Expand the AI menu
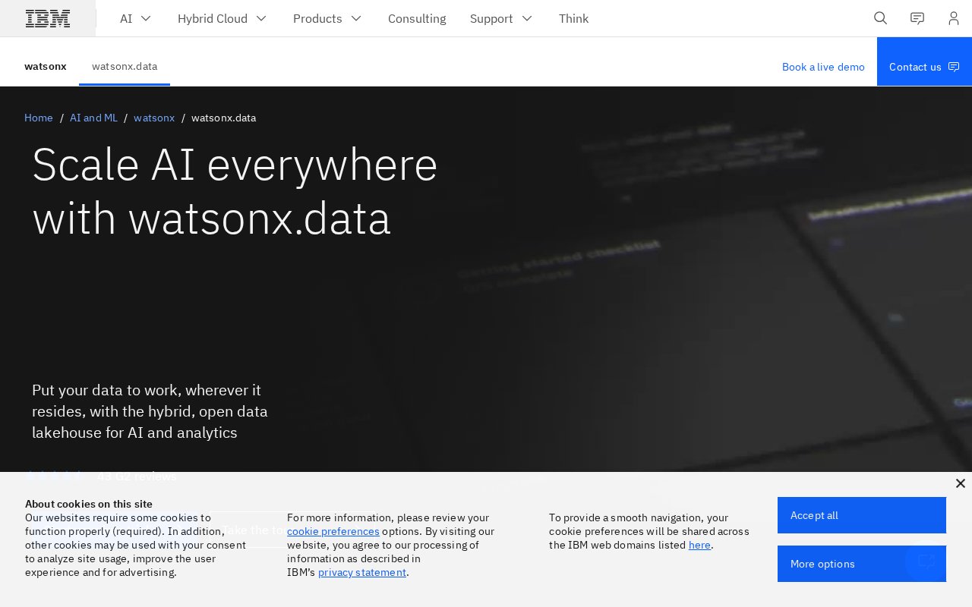 point(136,18)
